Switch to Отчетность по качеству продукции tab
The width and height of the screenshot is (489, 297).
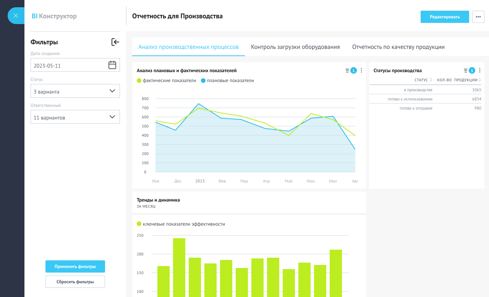(398, 47)
